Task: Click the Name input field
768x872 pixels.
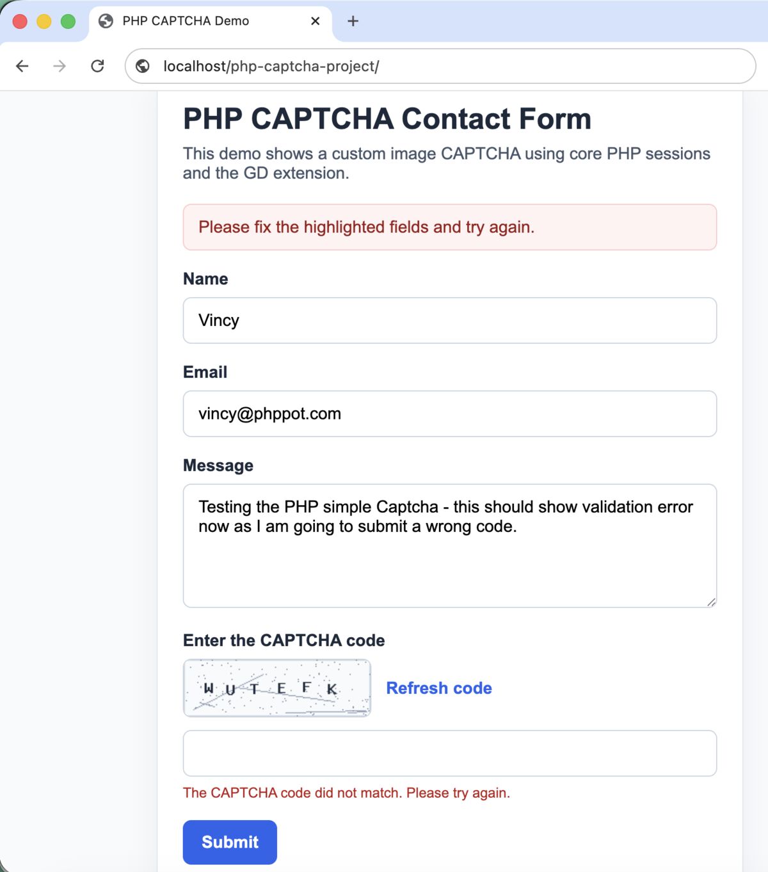Action: (450, 320)
